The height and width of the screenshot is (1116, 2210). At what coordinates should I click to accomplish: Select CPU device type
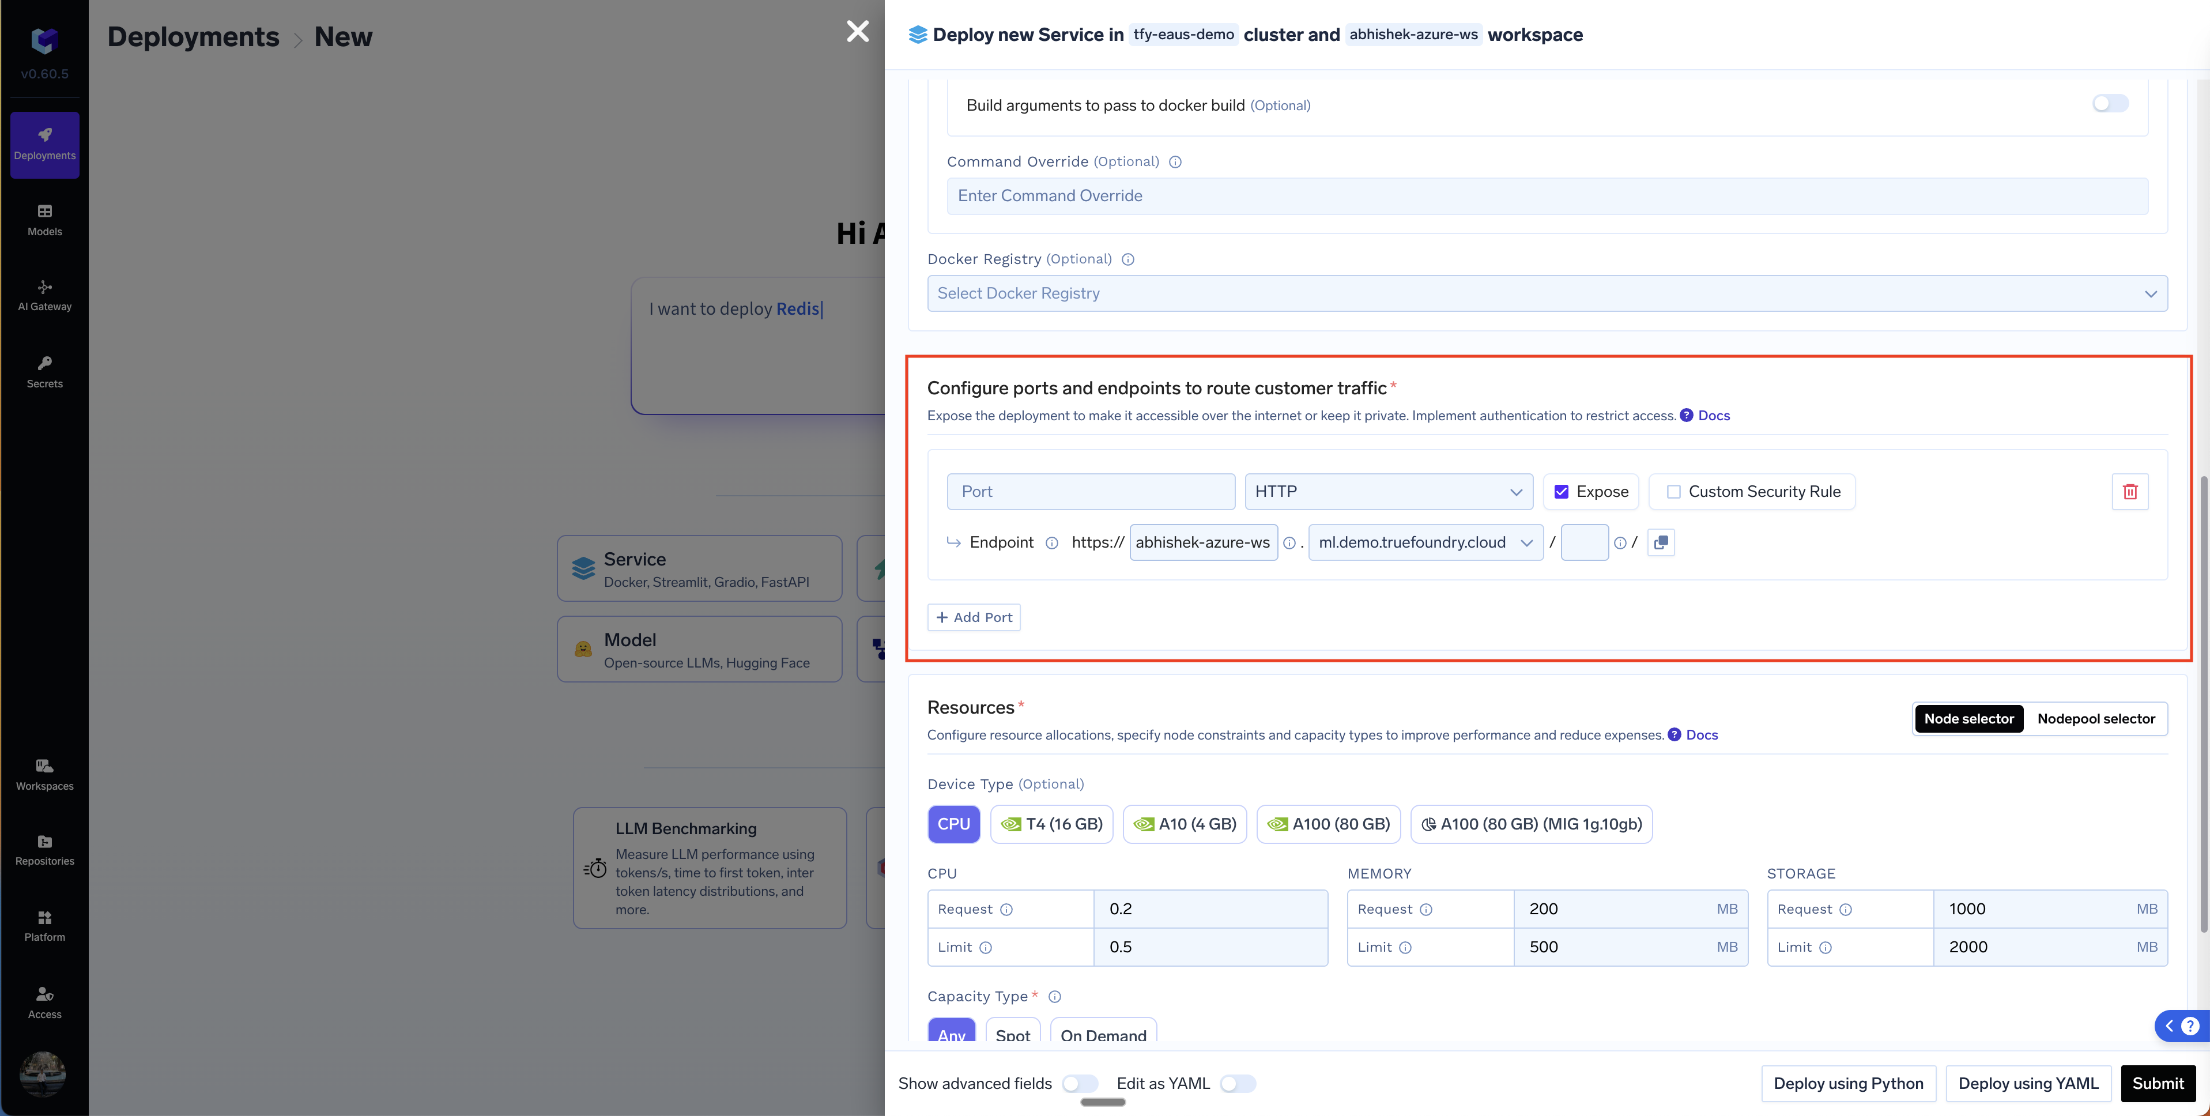point(954,824)
